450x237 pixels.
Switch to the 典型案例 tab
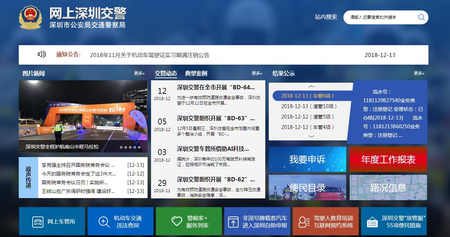(x=196, y=73)
